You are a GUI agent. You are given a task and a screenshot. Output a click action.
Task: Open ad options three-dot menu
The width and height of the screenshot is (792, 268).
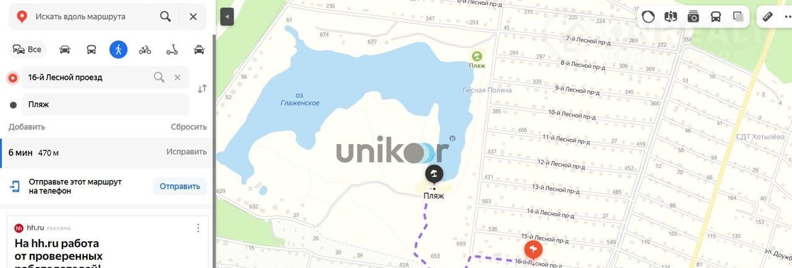[x=198, y=228]
